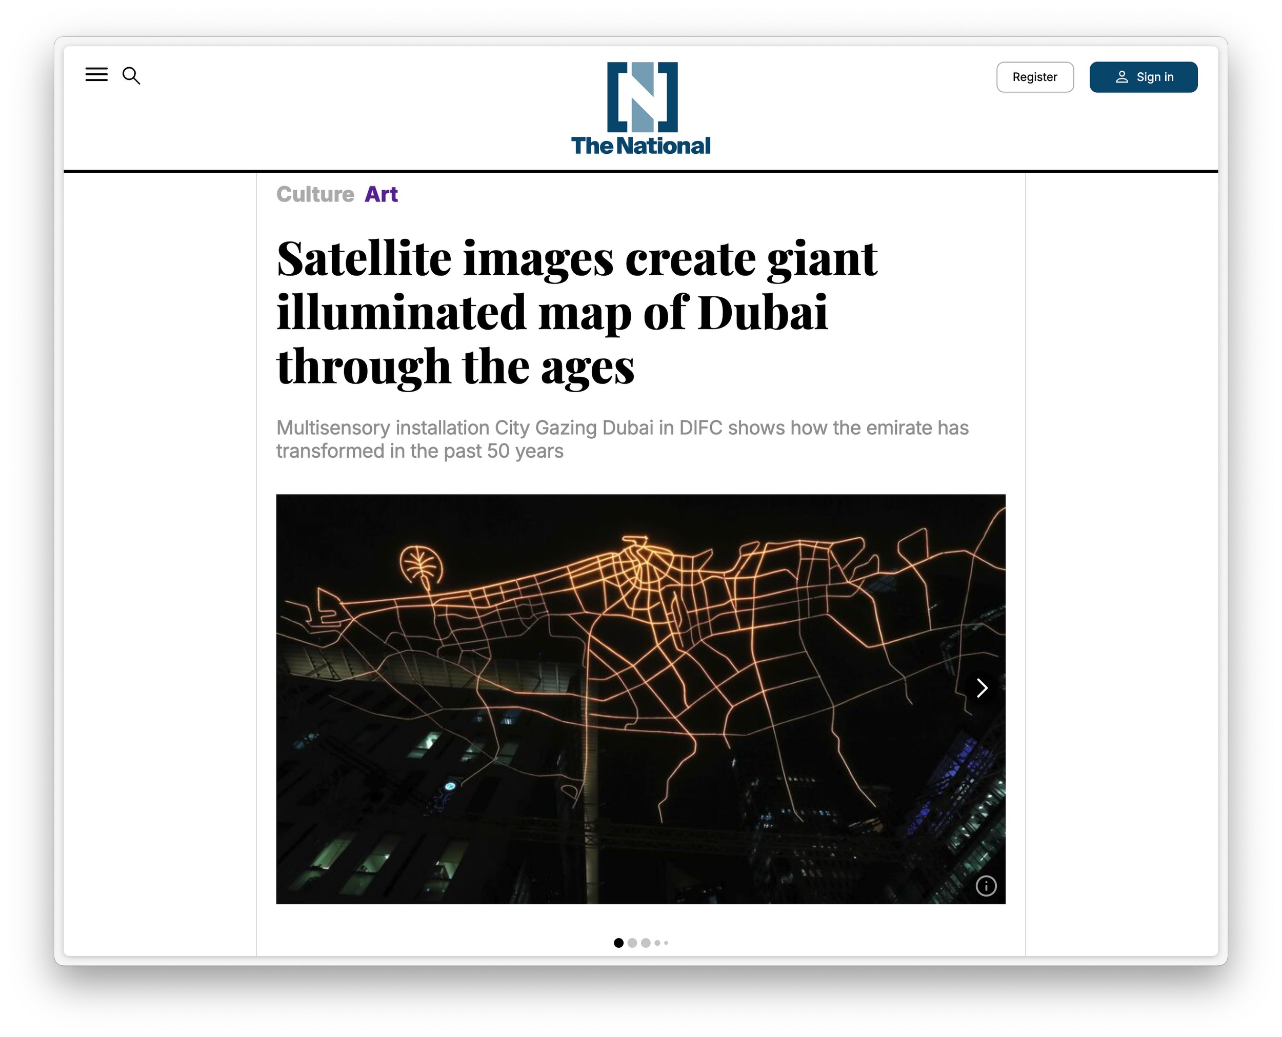
Task: Select the first black carousel dot
Action: tap(618, 943)
